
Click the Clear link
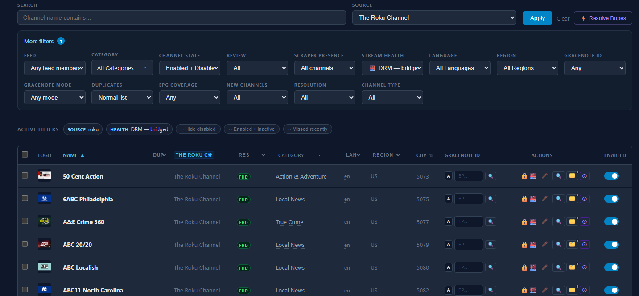tap(563, 18)
